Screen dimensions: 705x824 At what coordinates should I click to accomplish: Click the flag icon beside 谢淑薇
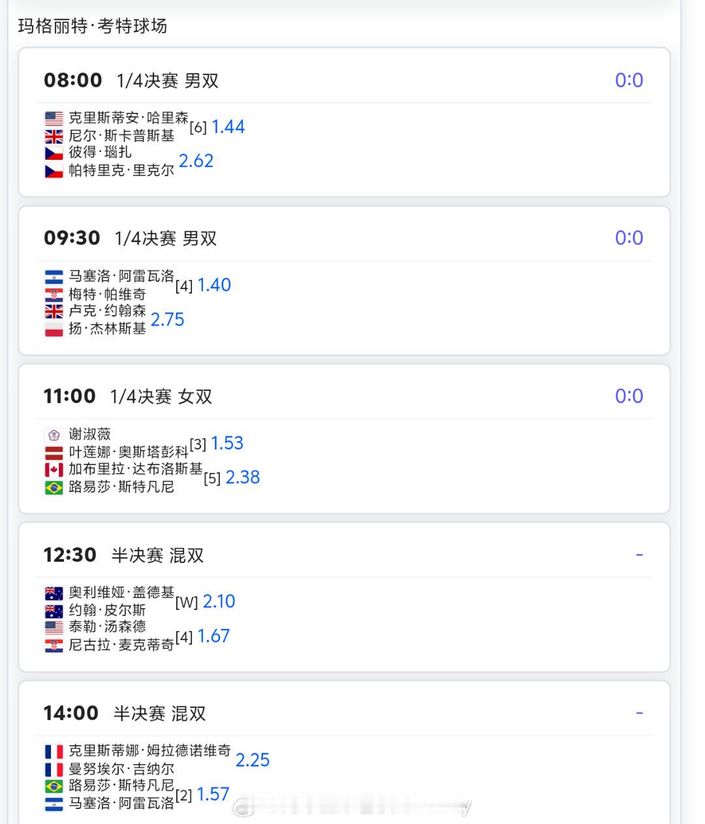54,435
